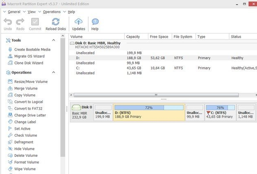Sort by the Capacity column header
257x174 pixels.
(x=136, y=37)
